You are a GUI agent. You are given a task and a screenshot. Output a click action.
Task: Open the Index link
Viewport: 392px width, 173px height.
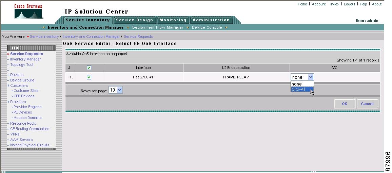coord(335,4)
